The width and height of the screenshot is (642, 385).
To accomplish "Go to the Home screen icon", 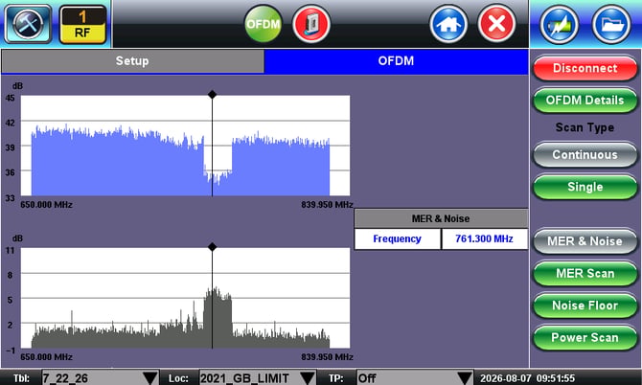I will (448, 24).
